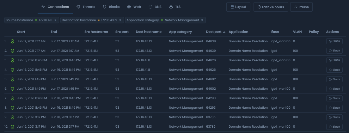This screenshot has height=133, width=349.
Task: Click dest port 64639 in row 1
Action: coord(211,41)
